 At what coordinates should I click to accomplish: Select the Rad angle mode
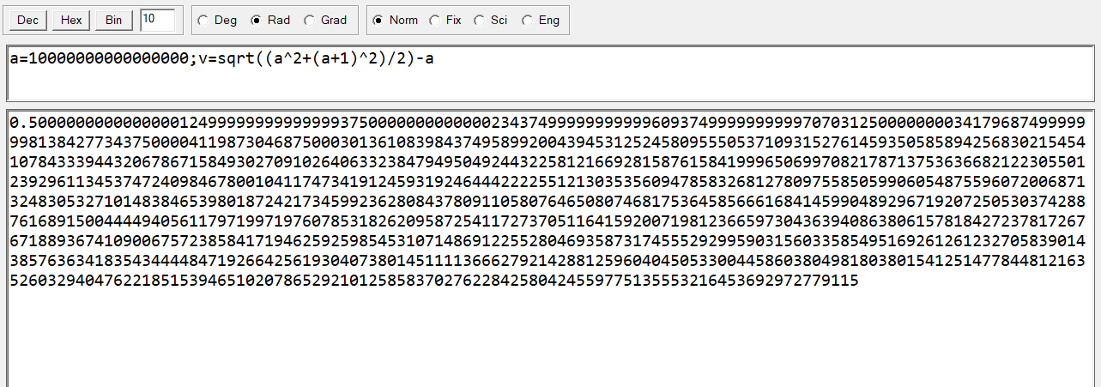coord(270,20)
